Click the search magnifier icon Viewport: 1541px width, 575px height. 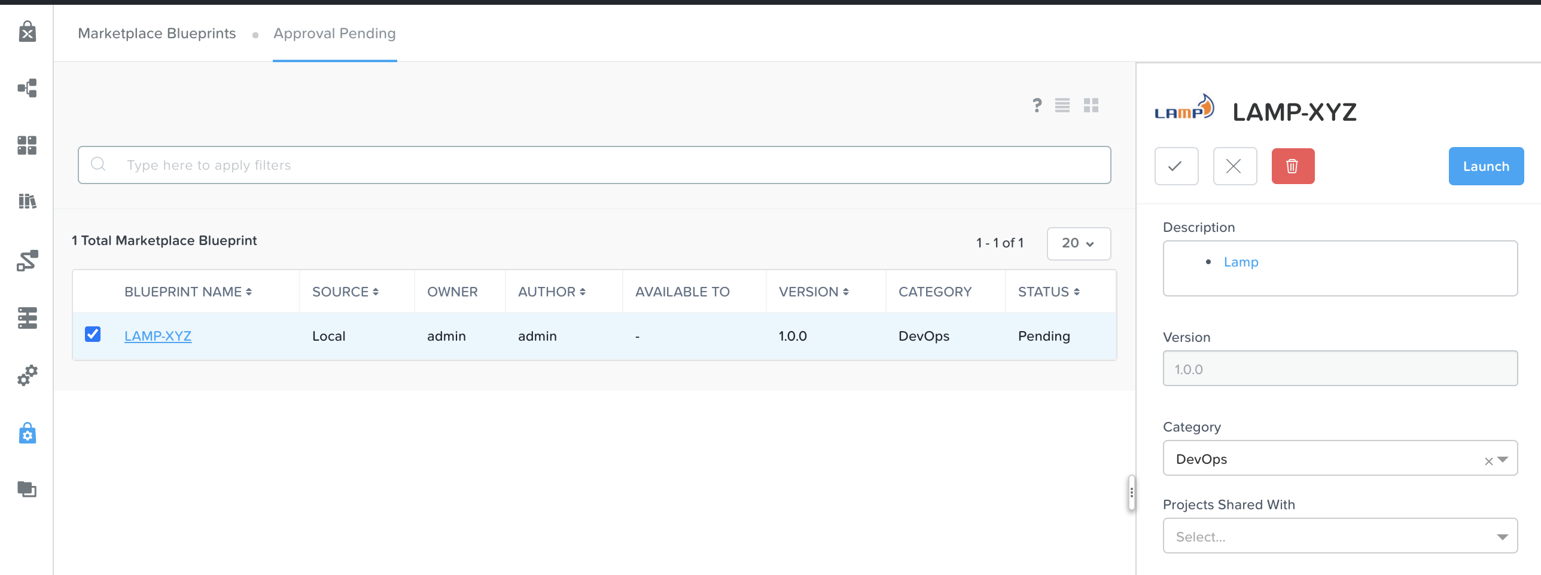coord(98,164)
